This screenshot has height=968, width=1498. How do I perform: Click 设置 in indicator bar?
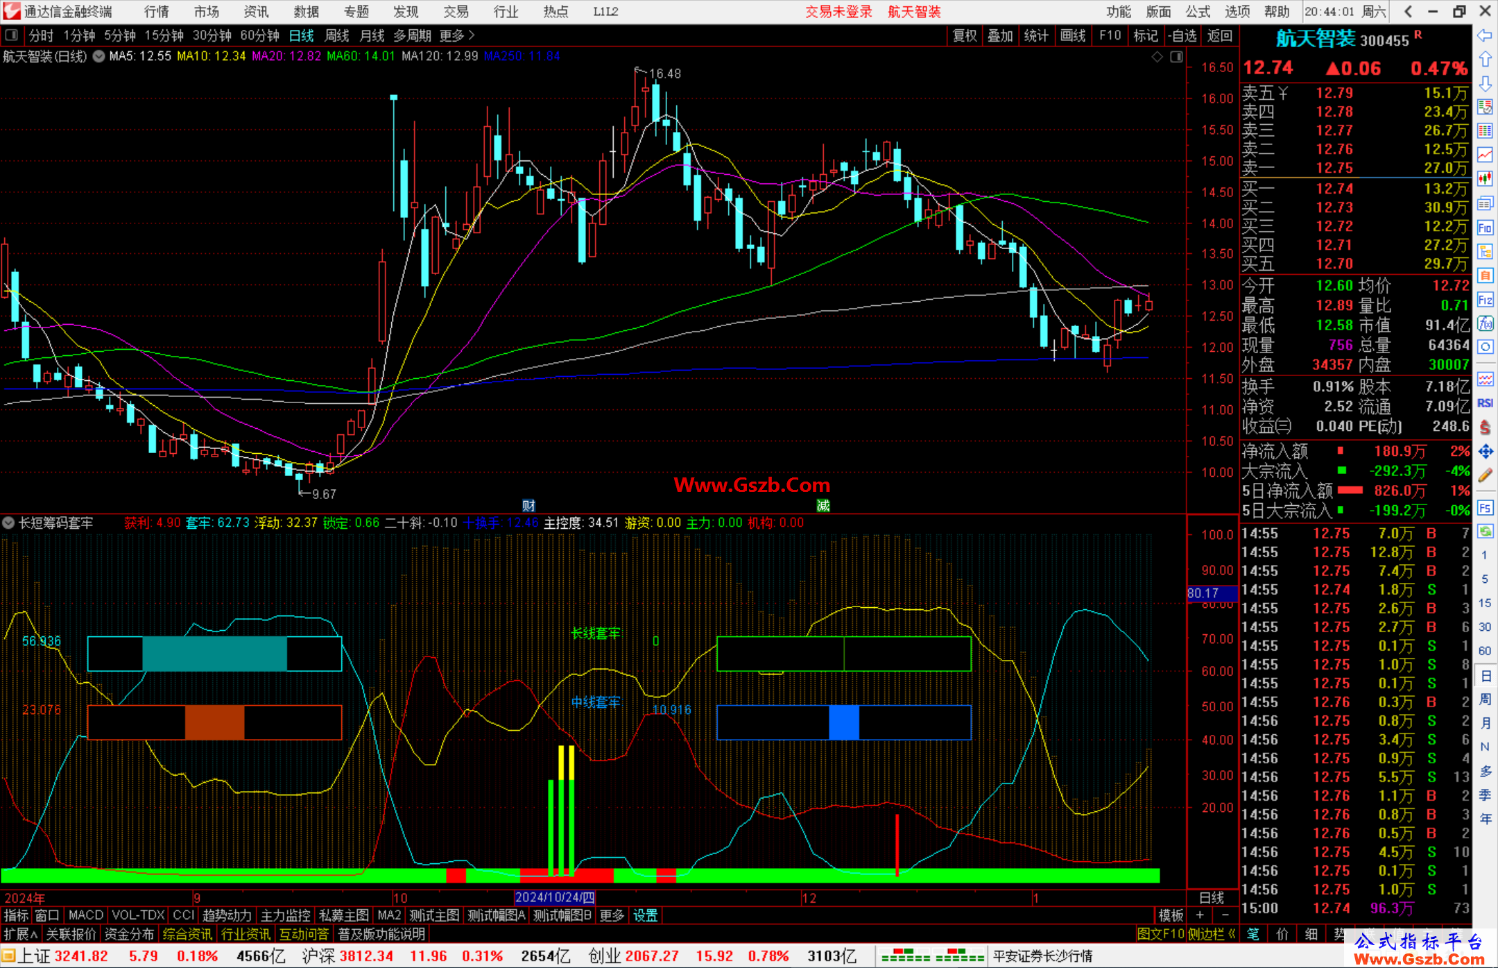[x=646, y=915]
